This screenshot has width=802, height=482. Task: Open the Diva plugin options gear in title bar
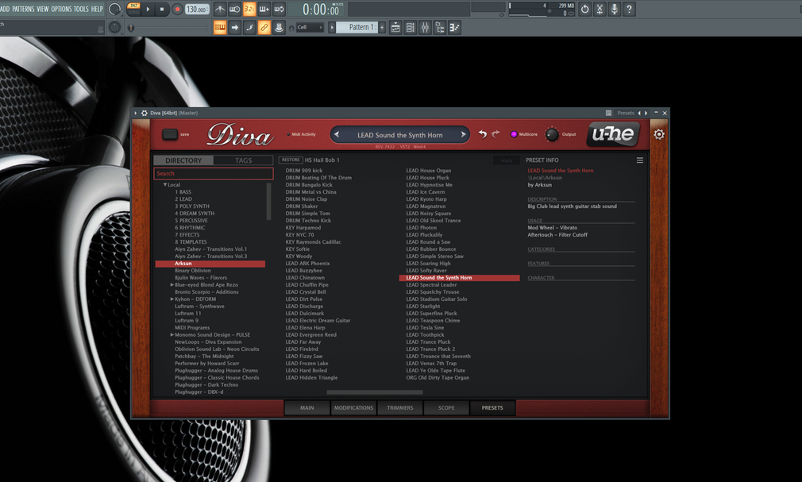(145, 113)
